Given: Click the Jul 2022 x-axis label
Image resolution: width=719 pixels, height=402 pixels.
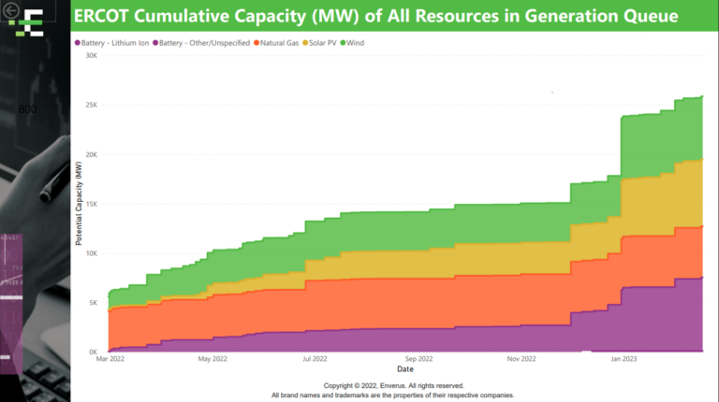Looking at the screenshot, I should tap(315, 359).
